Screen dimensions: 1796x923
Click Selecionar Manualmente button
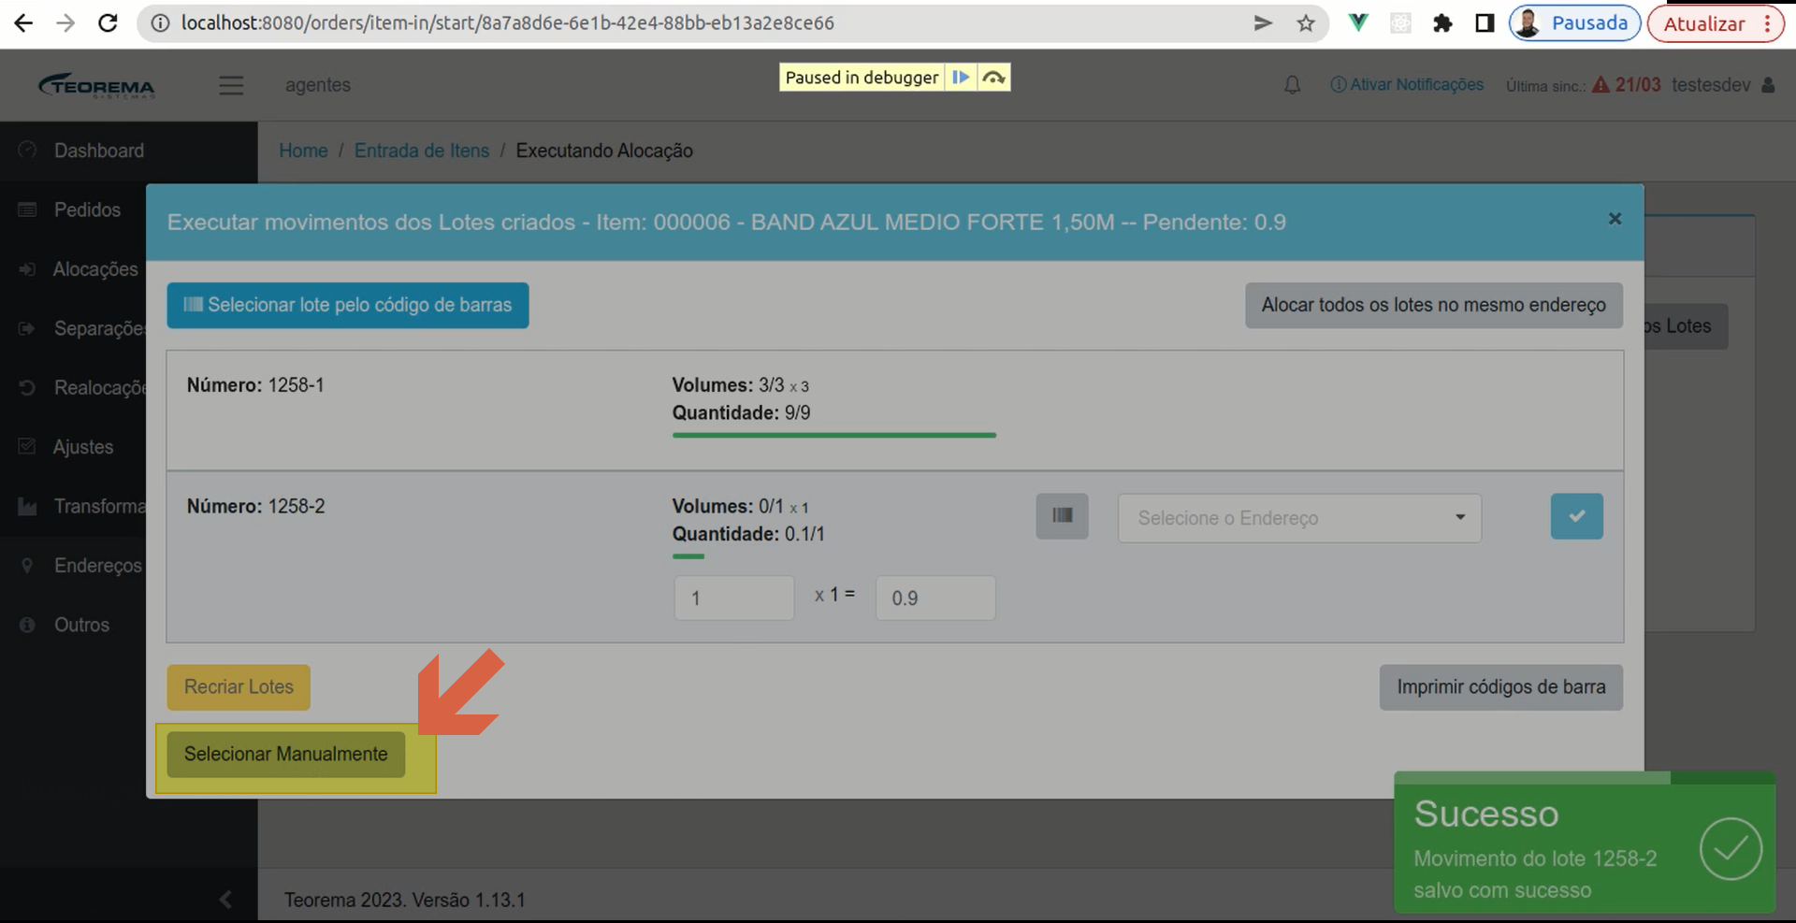[285, 755]
